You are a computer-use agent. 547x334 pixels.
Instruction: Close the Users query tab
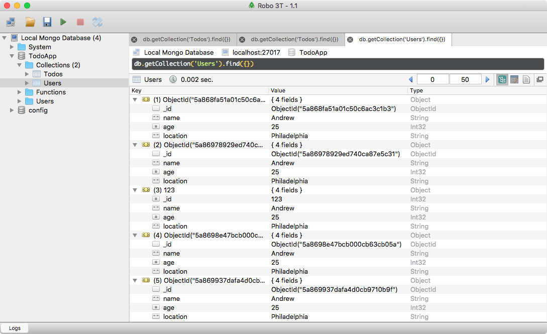[x=350, y=39]
